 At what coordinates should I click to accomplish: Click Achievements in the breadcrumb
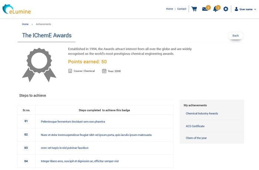point(43,24)
